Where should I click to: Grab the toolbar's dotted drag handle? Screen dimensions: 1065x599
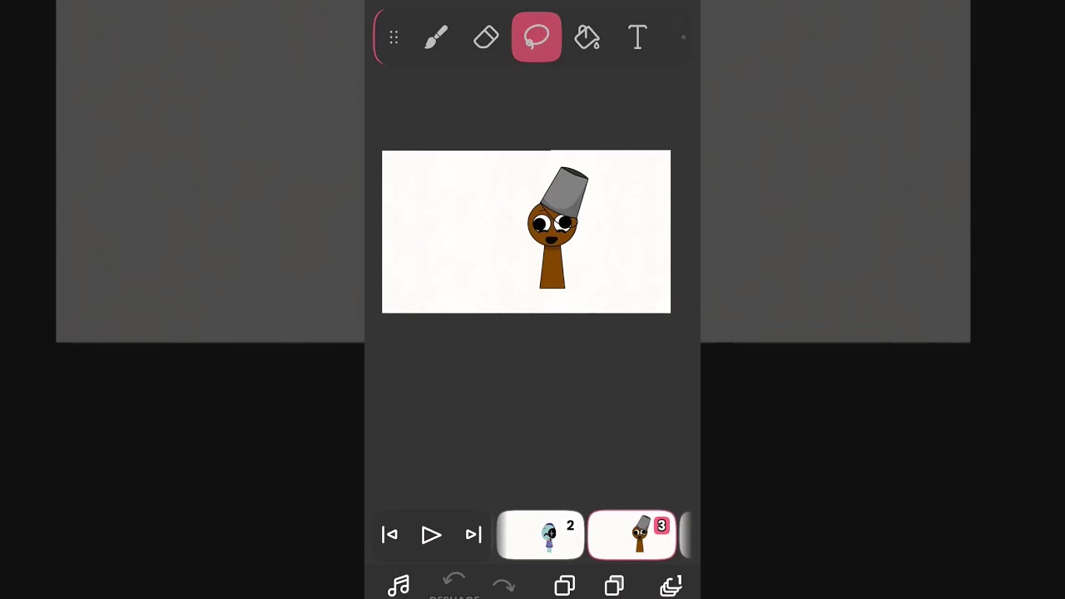click(x=394, y=37)
